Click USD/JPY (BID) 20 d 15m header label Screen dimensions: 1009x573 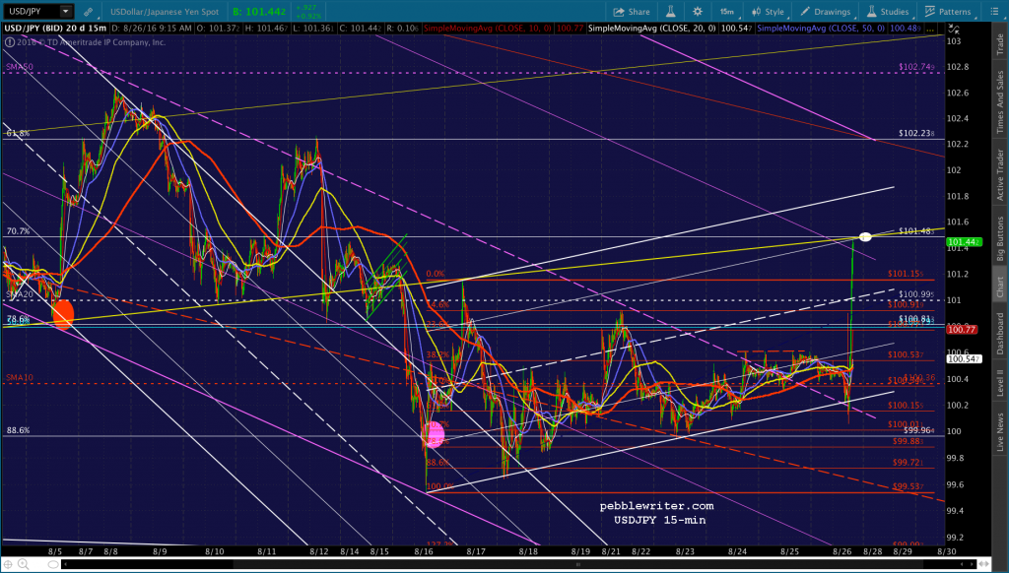[x=55, y=29]
